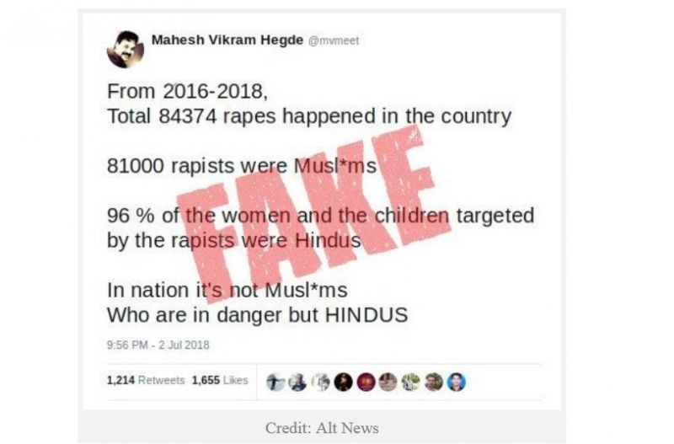This screenshot has height=444, width=674.
Task: Click the "Total 84374 rapes happened" text line
Action: [309, 116]
